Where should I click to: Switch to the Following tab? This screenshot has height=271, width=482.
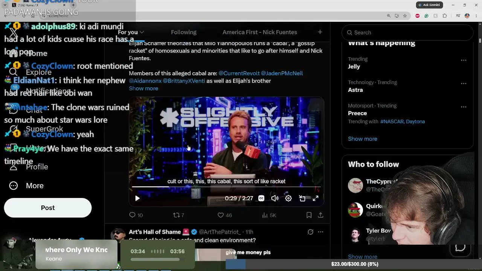(184, 32)
